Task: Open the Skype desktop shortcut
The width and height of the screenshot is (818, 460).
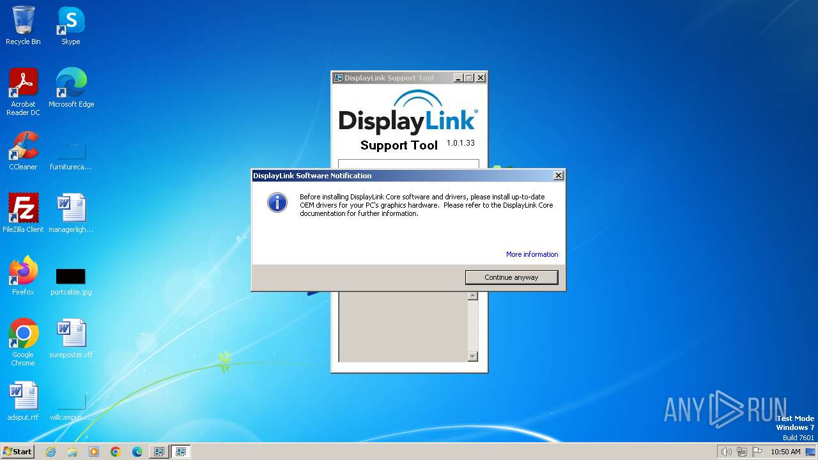Action: 71,26
